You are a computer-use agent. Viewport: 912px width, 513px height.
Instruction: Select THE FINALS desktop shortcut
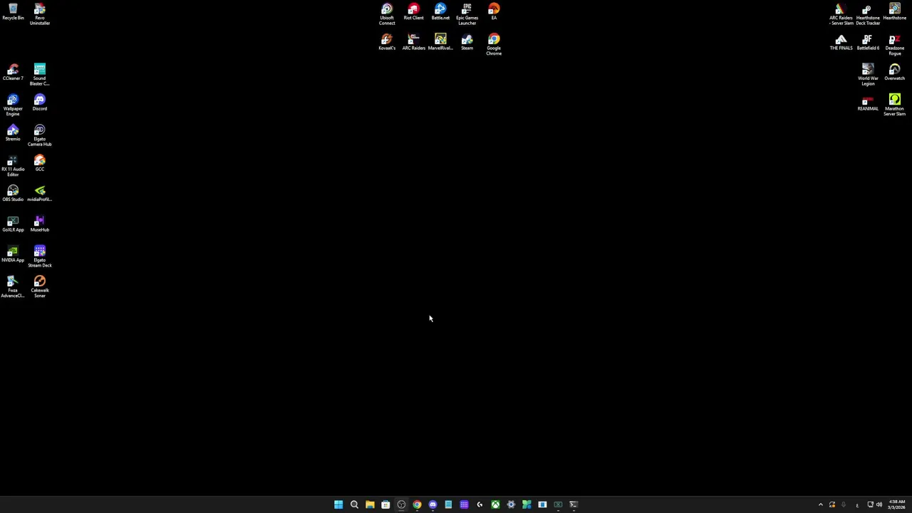click(841, 42)
